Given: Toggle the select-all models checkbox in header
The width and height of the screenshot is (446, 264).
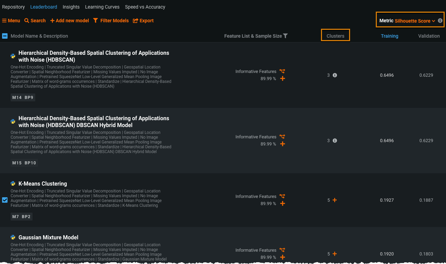Looking at the screenshot, I should [x=5, y=36].
